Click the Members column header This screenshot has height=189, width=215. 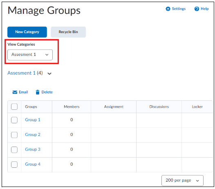(x=72, y=107)
